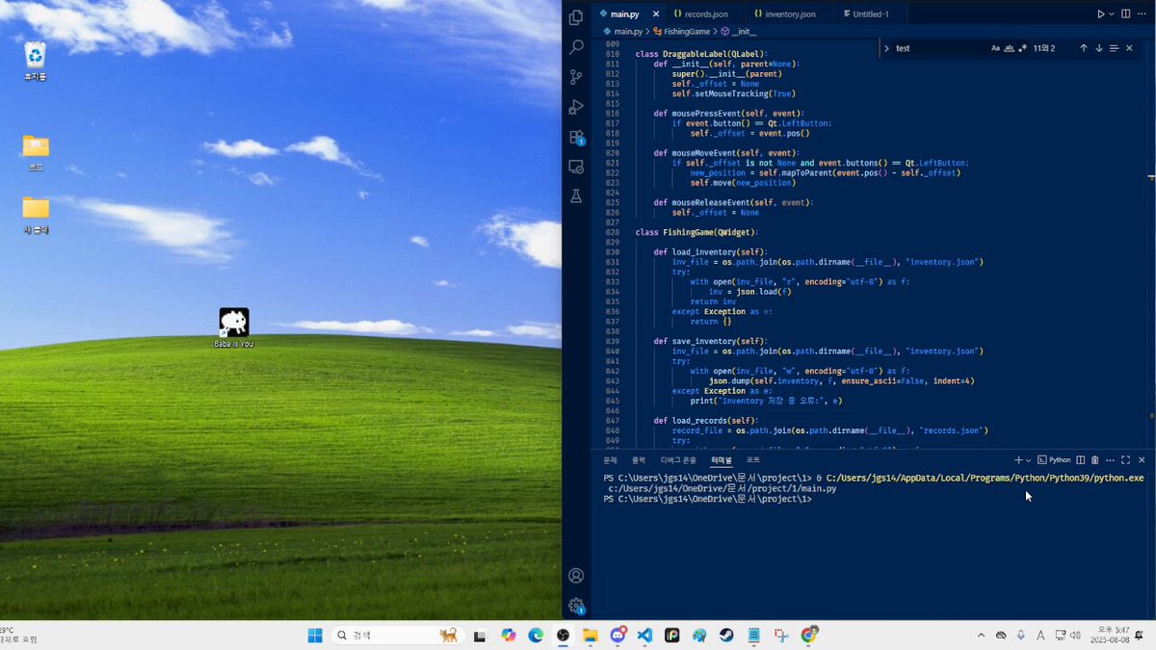Open the Testing flask view
Image resolution: width=1156 pixels, height=650 pixels.
(576, 195)
